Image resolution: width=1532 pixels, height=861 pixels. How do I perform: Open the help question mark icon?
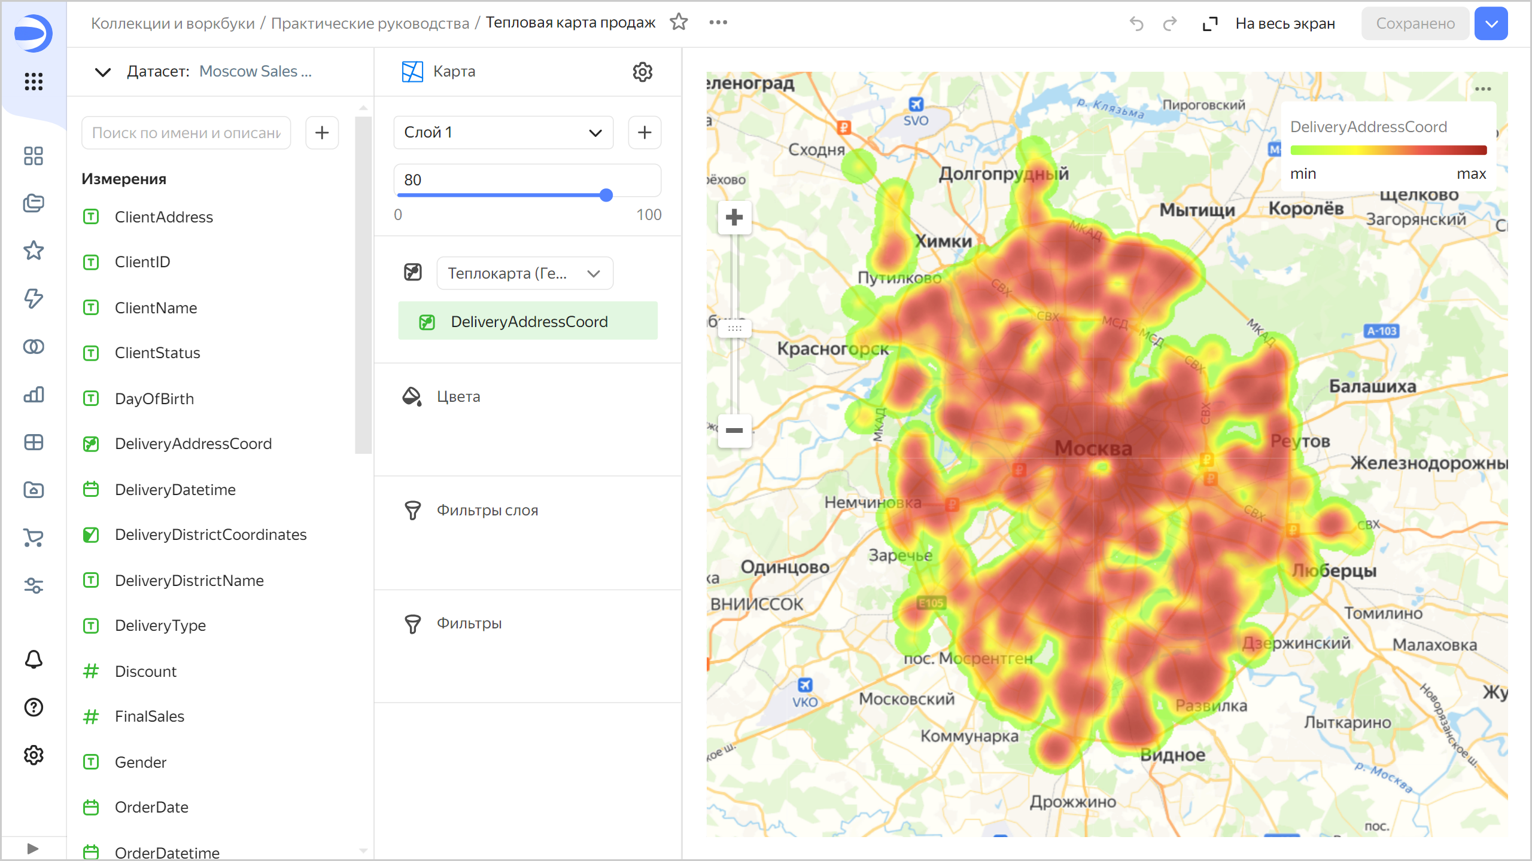(34, 707)
